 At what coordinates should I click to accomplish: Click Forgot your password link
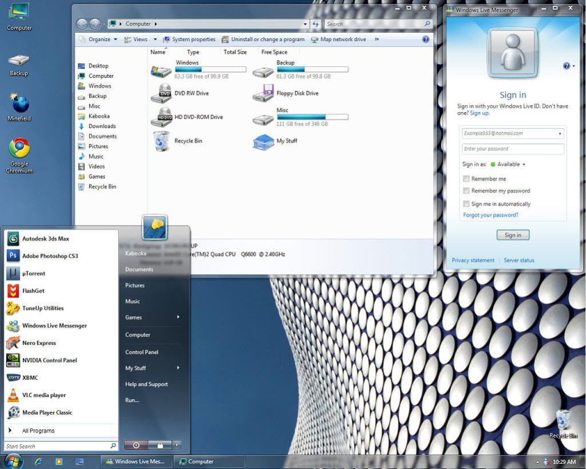(490, 215)
